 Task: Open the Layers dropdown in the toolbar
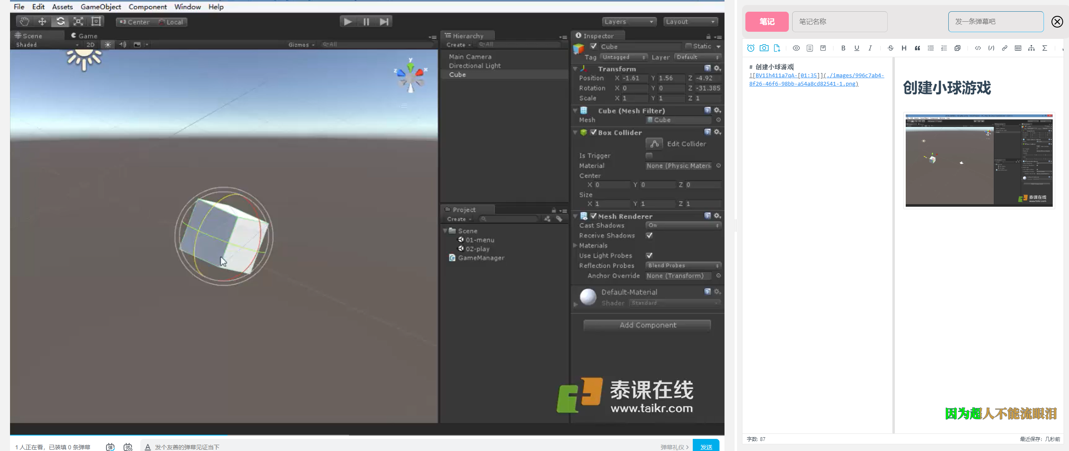[629, 22]
